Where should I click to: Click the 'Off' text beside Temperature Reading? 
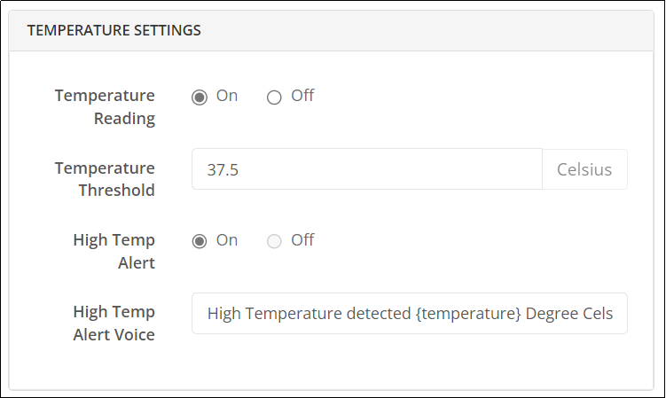pyautogui.click(x=302, y=96)
